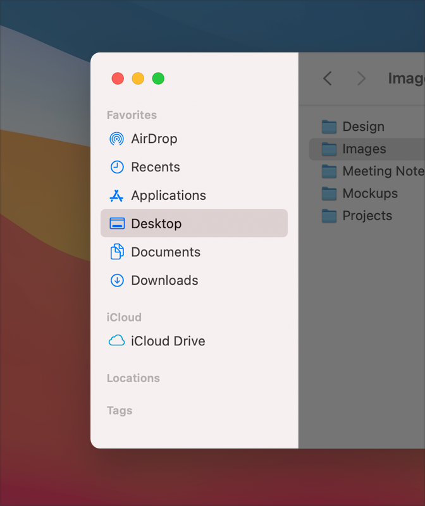Open the Meeting Notes folder
The height and width of the screenshot is (506, 425).
coord(367,171)
